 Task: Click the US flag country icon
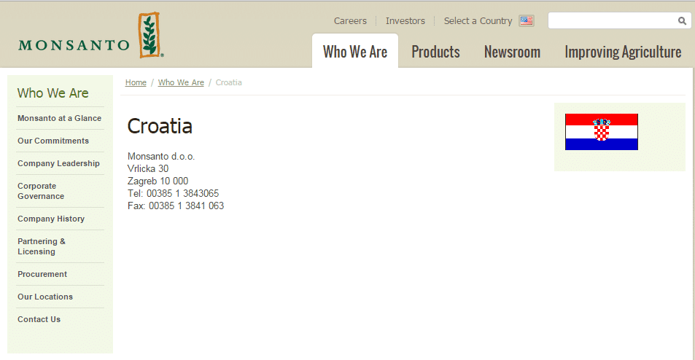click(x=526, y=21)
